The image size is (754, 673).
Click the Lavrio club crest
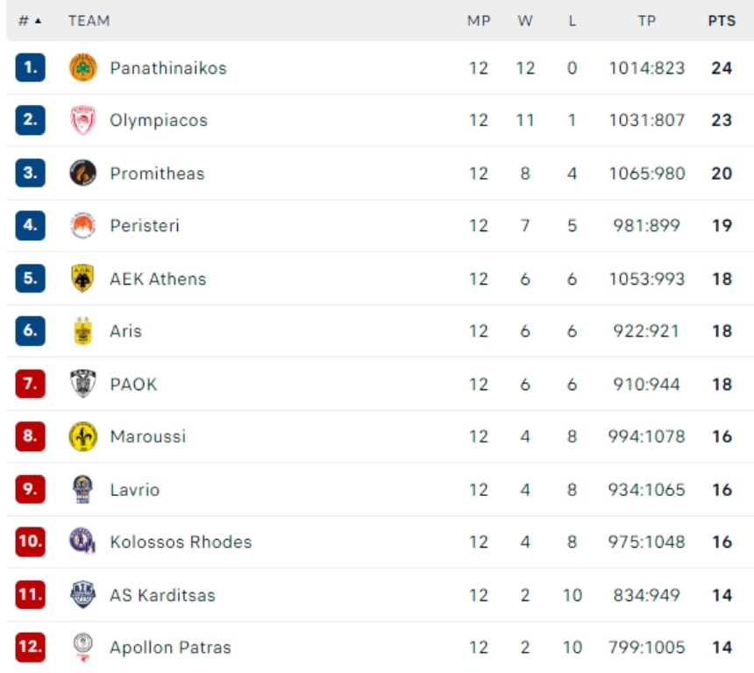(x=82, y=489)
